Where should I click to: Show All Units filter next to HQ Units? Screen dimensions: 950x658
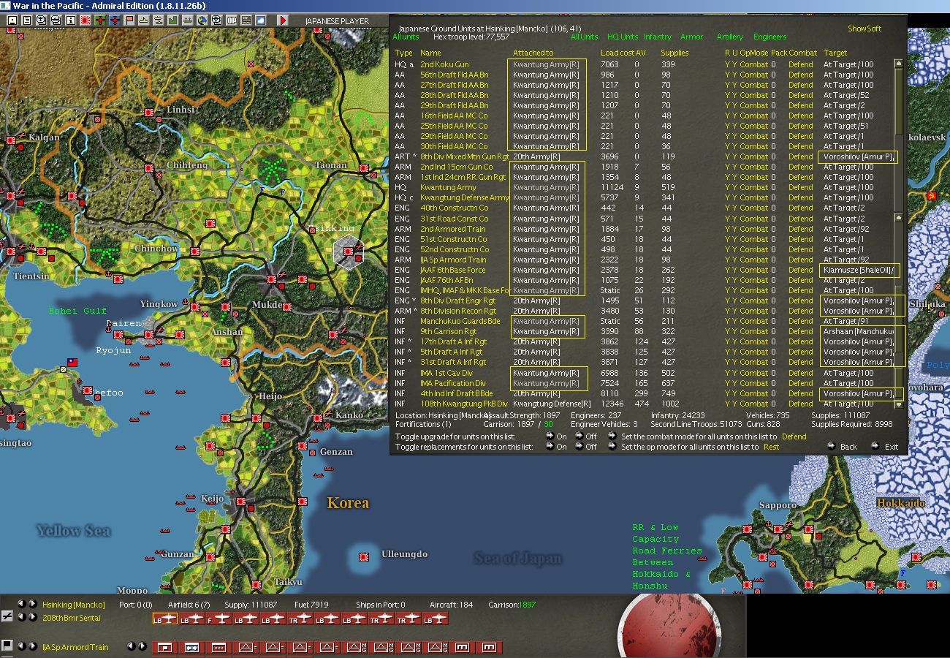[584, 37]
